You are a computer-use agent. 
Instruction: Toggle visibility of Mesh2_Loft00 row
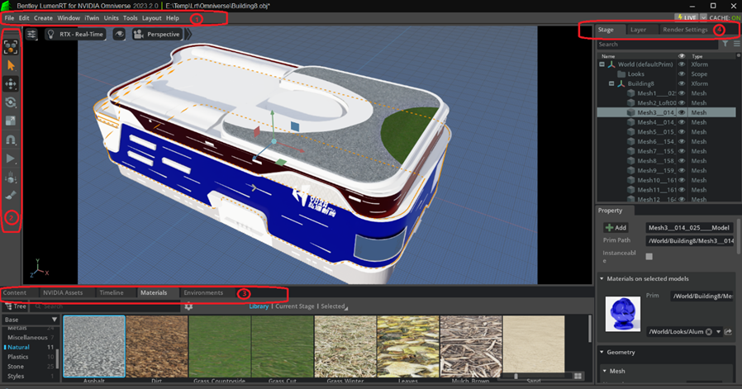[682, 102]
